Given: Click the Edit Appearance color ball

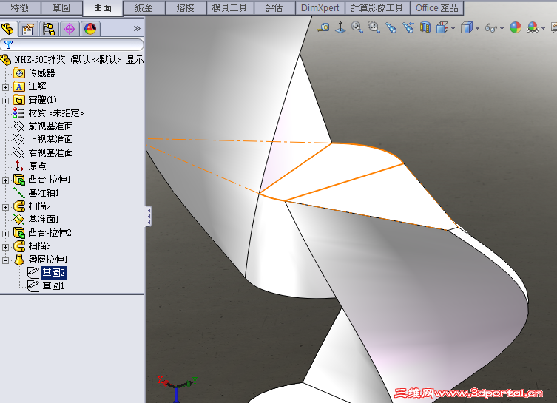Looking at the screenshot, I should tap(516, 27).
